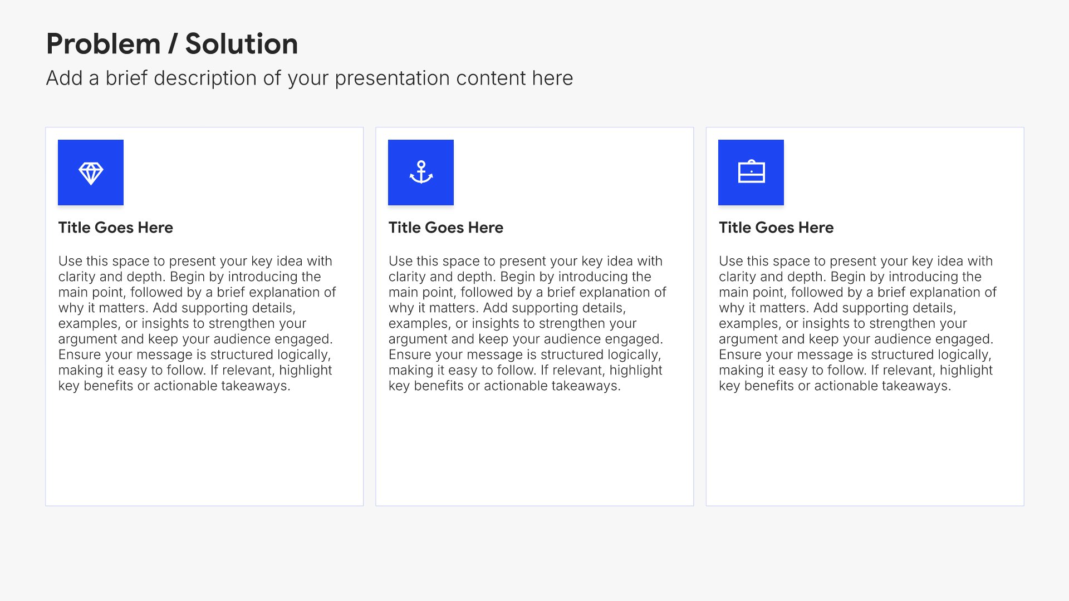Select the third card's Title Goes Here
This screenshot has height=601, width=1069.
pyautogui.click(x=776, y=228)
